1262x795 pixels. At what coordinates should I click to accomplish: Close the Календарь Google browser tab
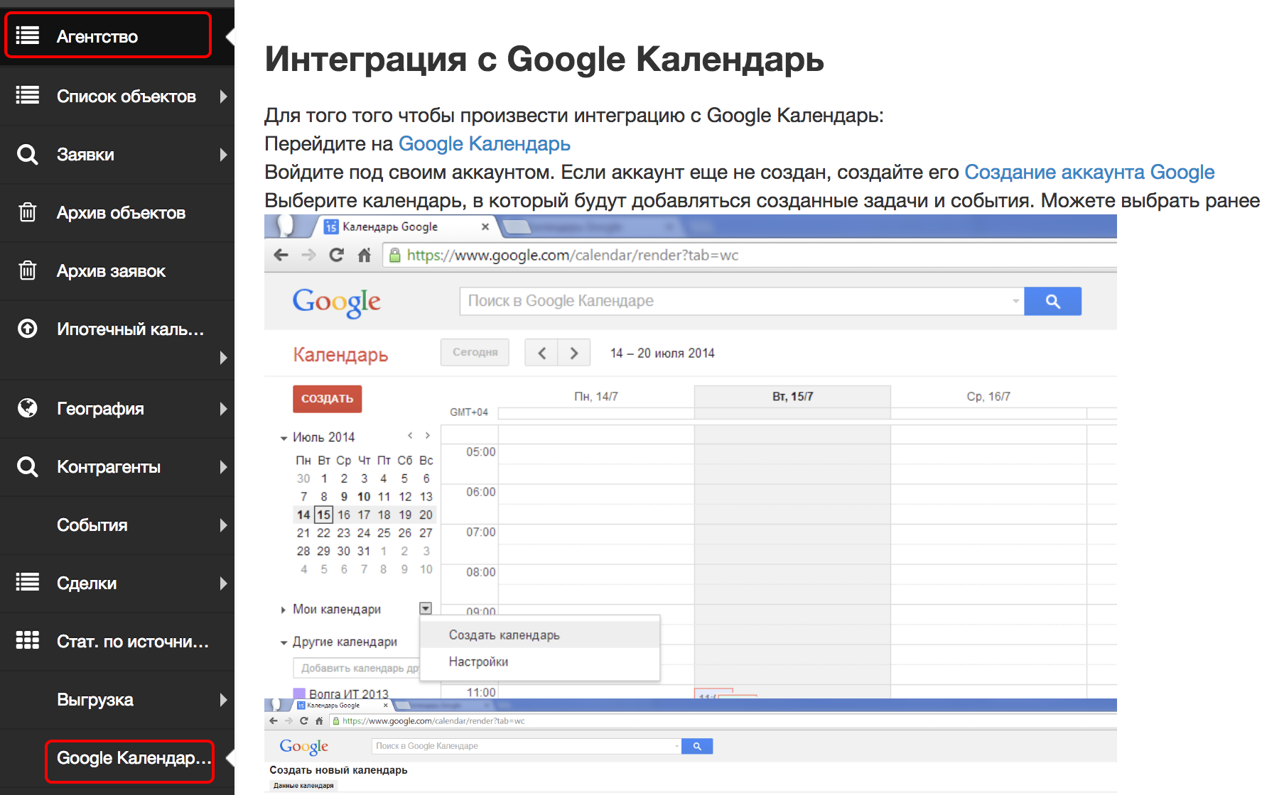click(x=485, y=226)
